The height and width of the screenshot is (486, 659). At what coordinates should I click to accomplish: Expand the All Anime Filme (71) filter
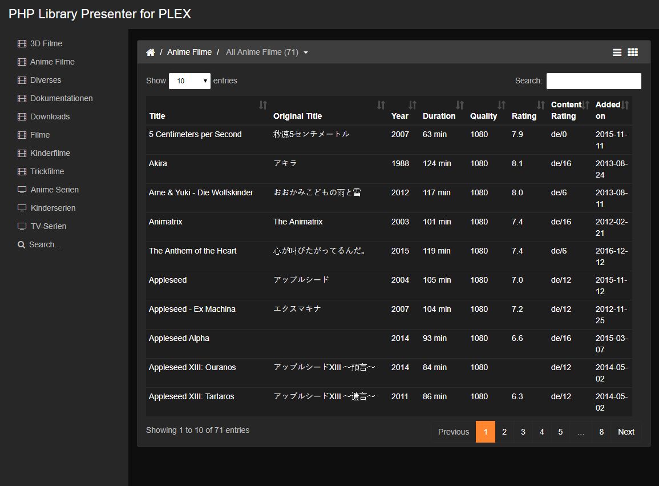(266, 53)
